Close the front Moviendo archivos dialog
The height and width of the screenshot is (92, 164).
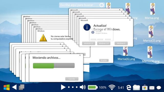[x=80, y=55]
